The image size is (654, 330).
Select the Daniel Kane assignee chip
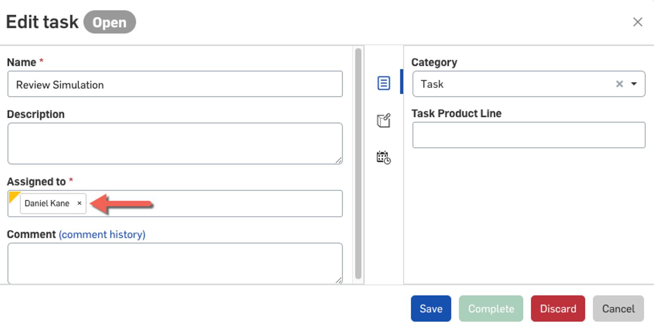(47, 203)
